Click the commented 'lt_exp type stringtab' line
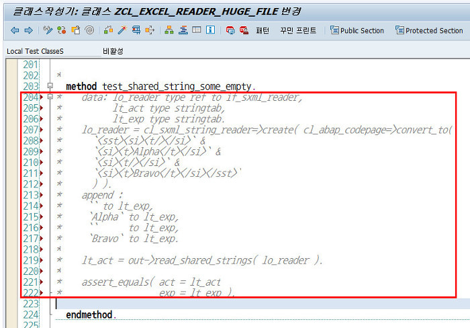This screenshot has width=470, height=328. [169, 119]
